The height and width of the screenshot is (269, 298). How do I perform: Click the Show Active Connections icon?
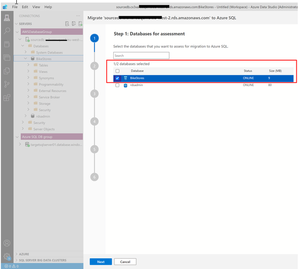[80, 23]
